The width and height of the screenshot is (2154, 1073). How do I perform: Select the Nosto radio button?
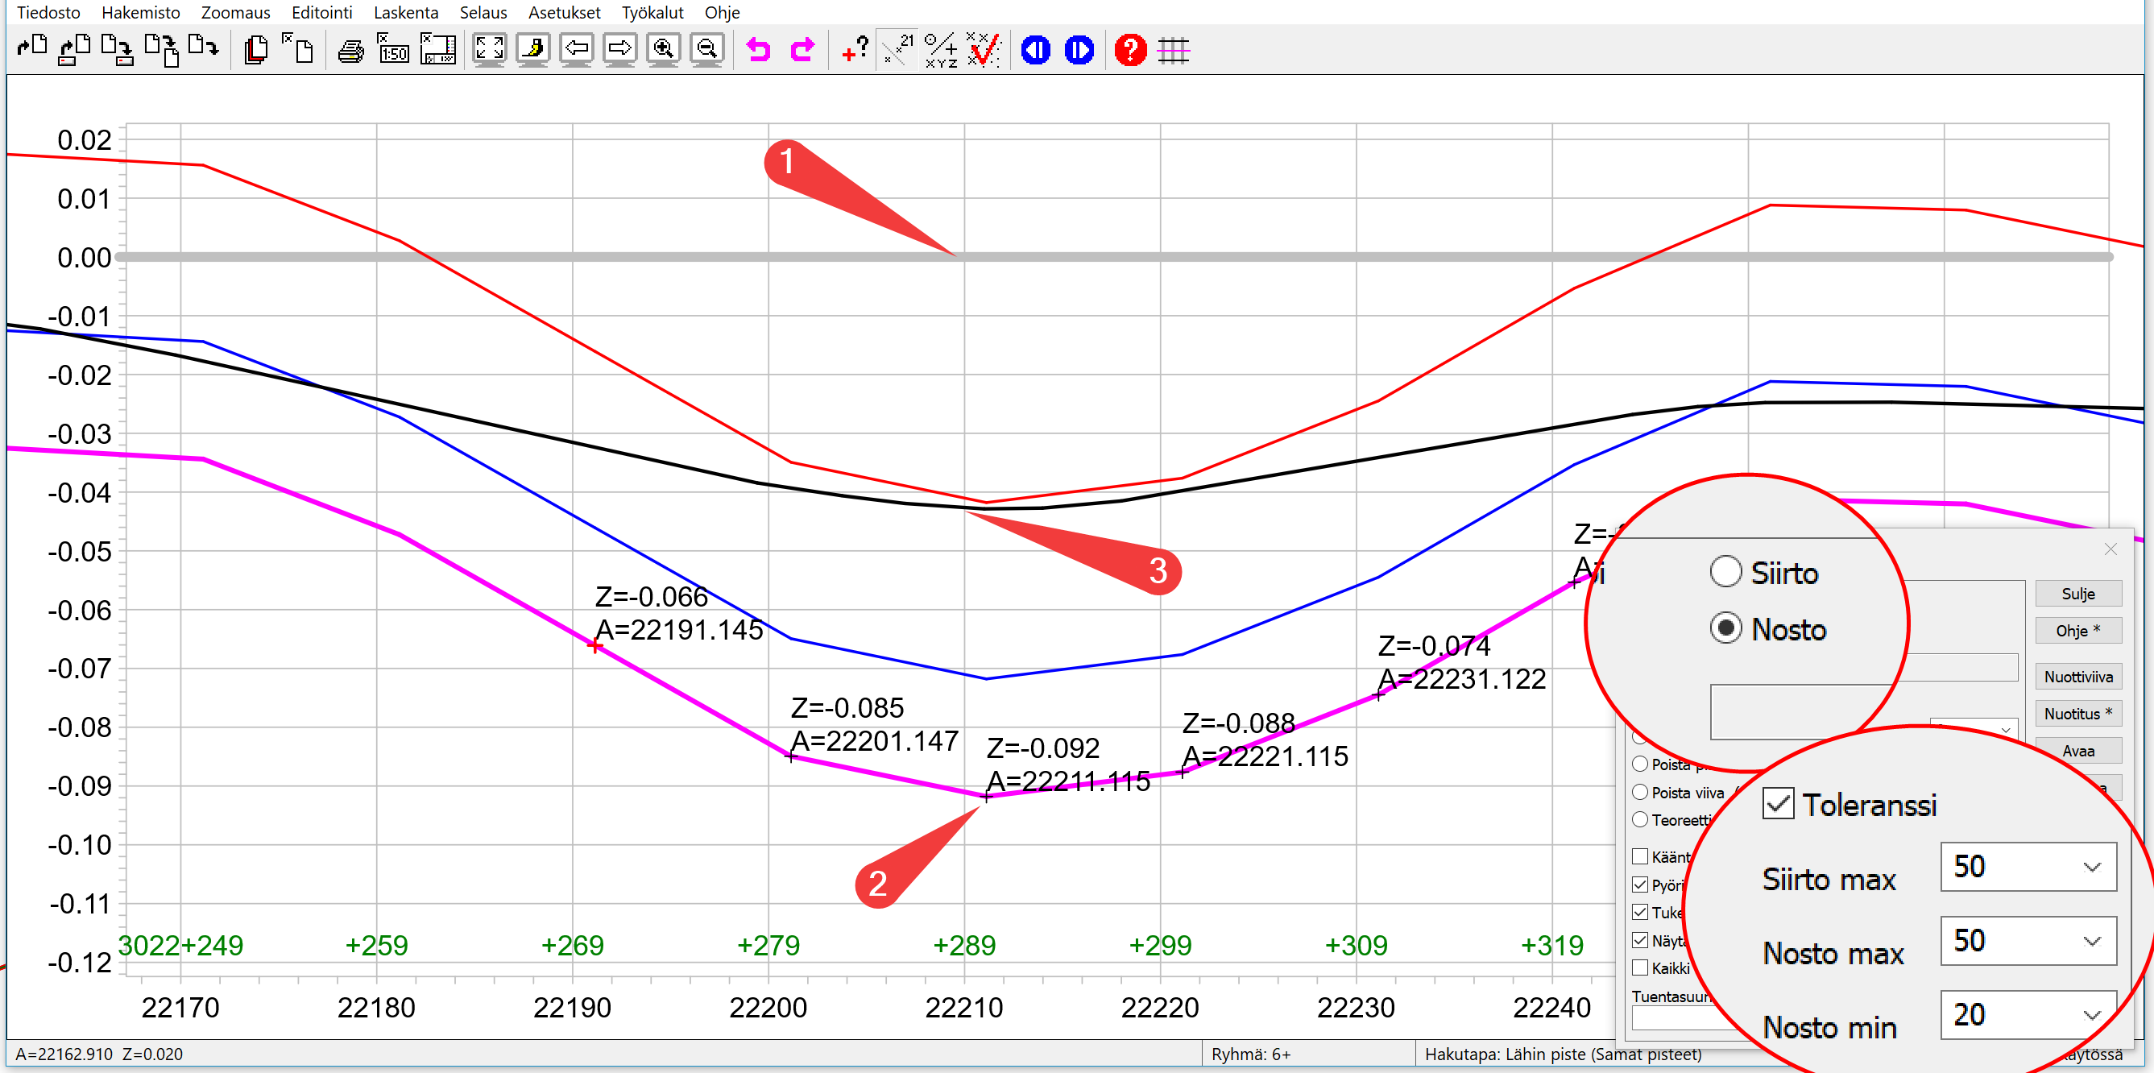point(1726,628)
